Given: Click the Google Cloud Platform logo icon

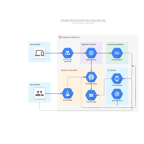Looking at the screenshot, I should click(x=60, y=37).
